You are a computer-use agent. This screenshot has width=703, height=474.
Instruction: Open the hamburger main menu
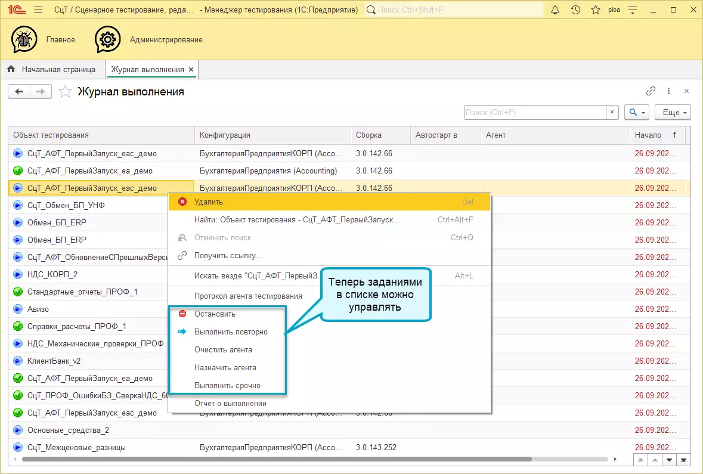pos(38,10)
